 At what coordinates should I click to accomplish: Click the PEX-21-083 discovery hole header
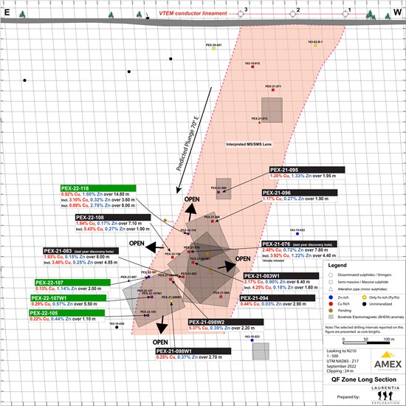click(80, 251)
